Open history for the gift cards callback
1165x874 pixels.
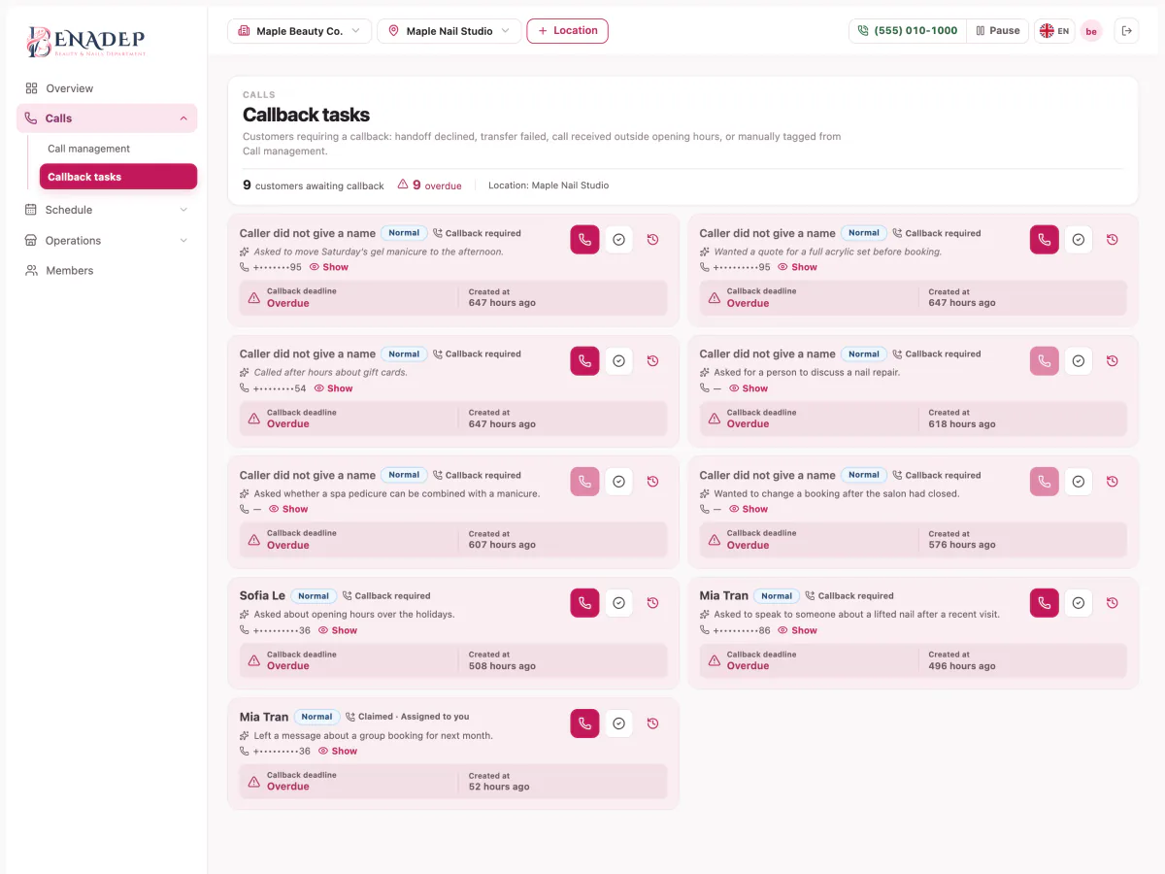652,360
